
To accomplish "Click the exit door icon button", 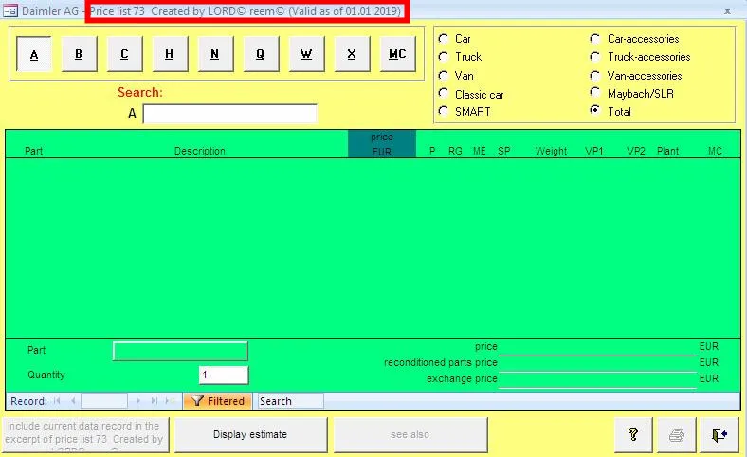I will [x=719, y=434].
